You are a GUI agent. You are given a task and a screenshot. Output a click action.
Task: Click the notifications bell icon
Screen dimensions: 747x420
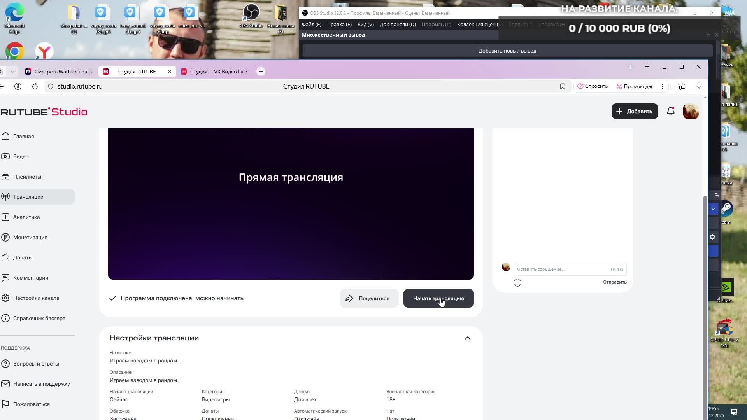(670, 112)
